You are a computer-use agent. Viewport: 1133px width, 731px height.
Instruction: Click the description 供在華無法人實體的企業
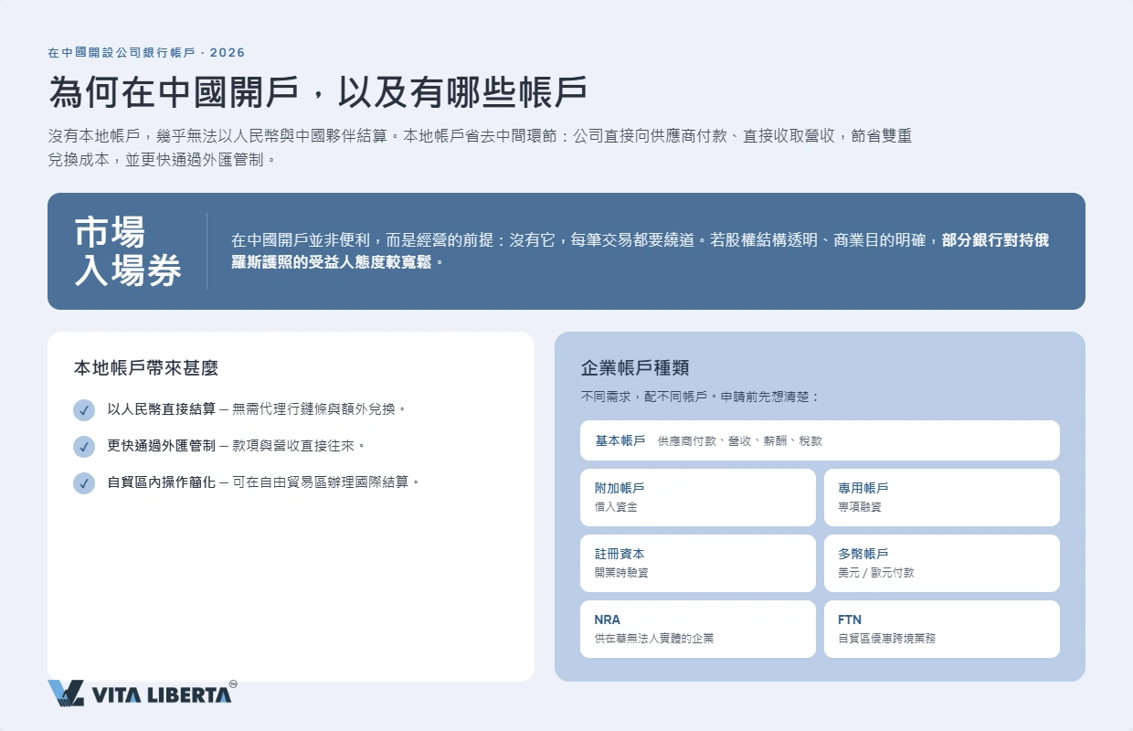[654, 639]
